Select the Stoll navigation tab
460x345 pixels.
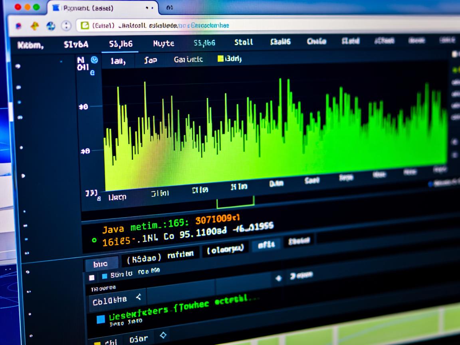(244, 42)
